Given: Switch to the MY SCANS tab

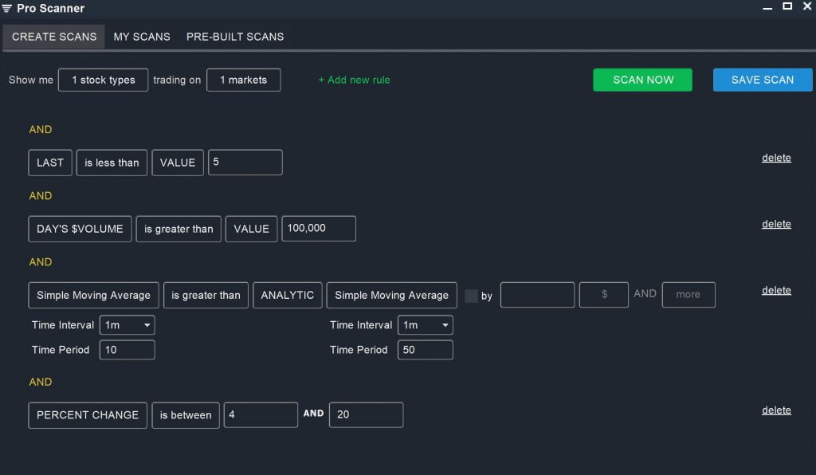Looking at the screenshot, I should click(x=142, y=37).
